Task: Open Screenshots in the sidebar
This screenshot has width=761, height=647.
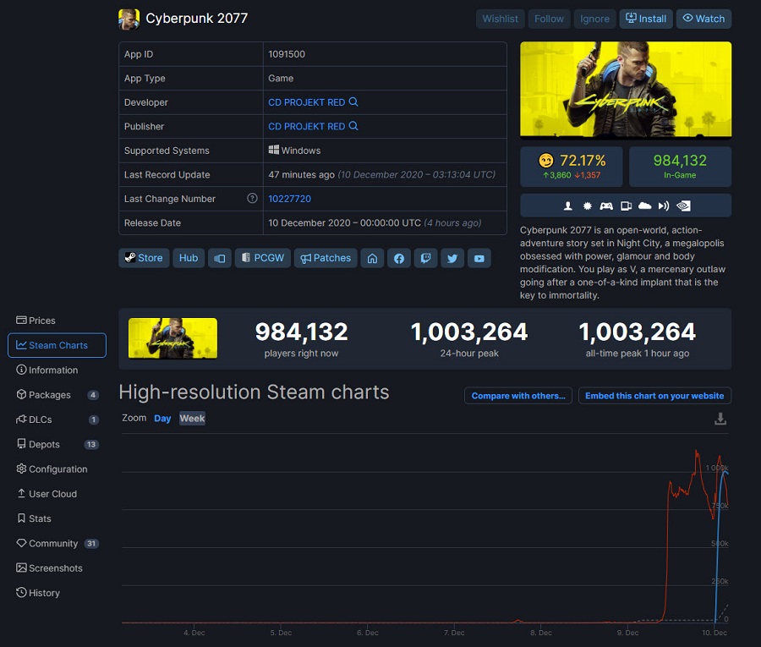Action: [57, 567]
